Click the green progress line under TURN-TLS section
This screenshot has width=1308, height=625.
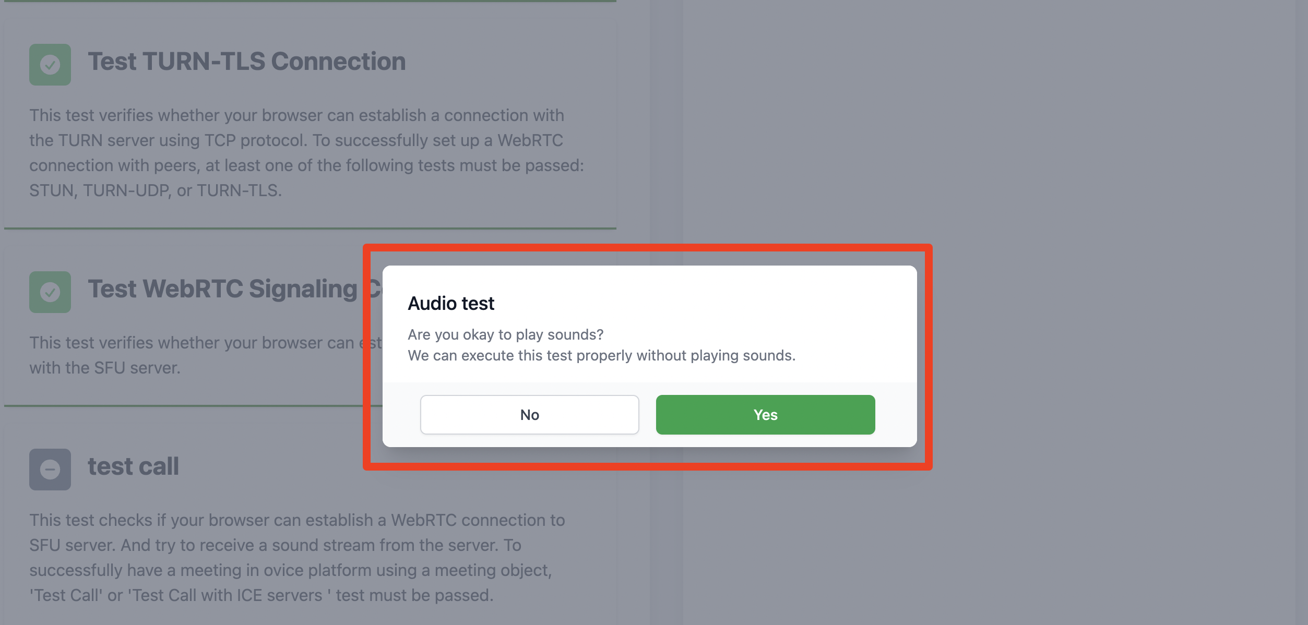[x=310, y=228]
